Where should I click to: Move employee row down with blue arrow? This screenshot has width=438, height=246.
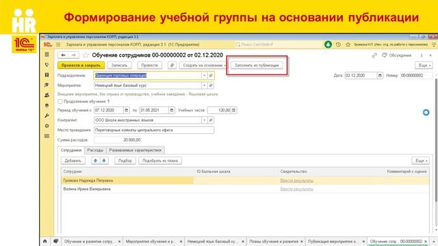pos(104,161)
